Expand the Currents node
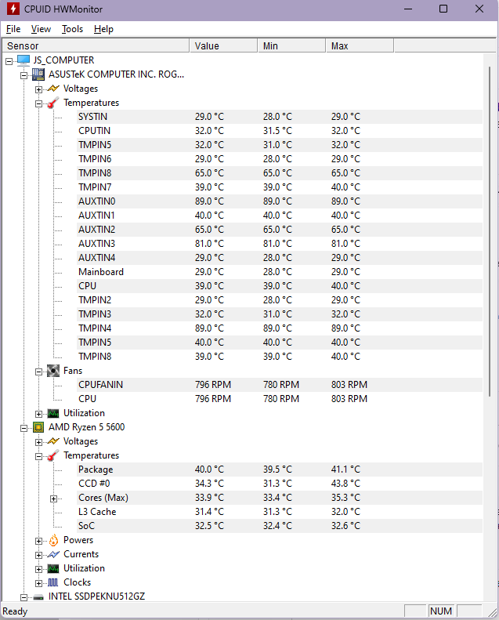Screen dimensions: 499x620 (38, 555)
